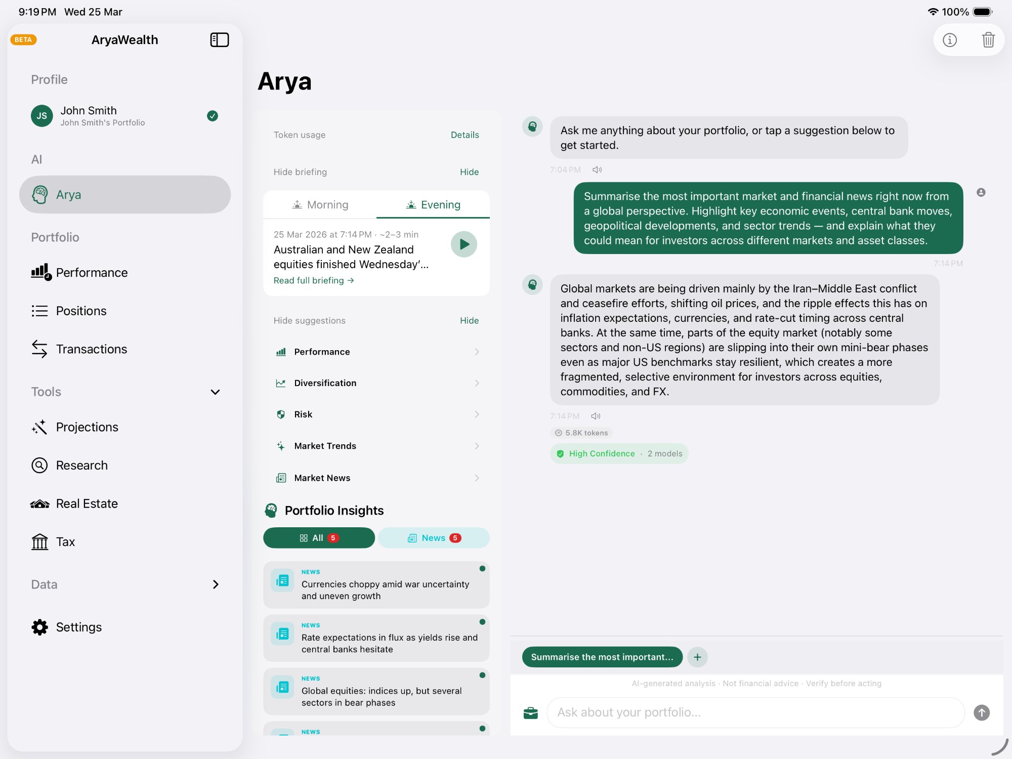Screen dimensions: 1012x759
Task: Filter Portfolio Insights by News tab
Action: click(x=433, y=537)
